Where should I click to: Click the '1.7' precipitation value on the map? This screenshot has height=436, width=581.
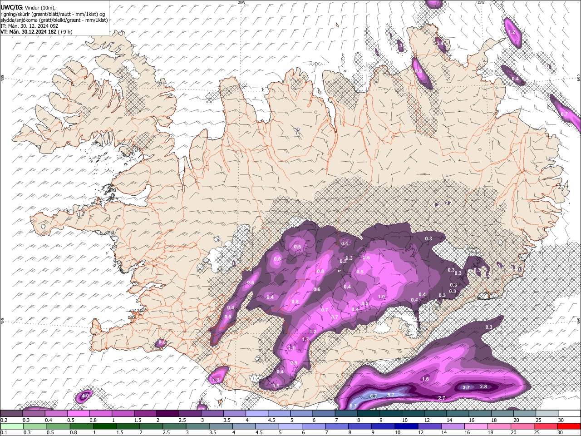pos(305,340)
